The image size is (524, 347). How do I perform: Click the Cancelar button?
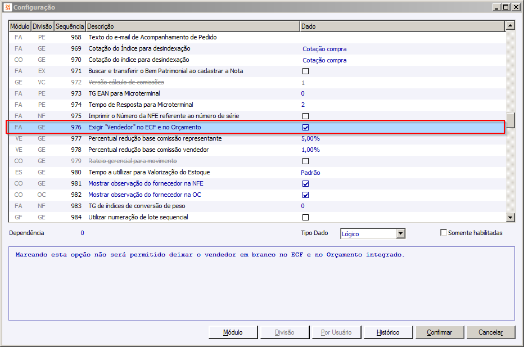point(491,332)
